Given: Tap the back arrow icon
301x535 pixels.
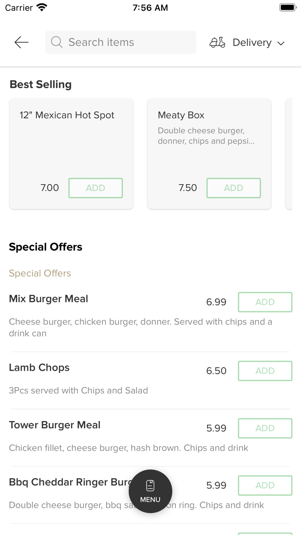Looking at the screenshot, I should [x=21, y=42].
